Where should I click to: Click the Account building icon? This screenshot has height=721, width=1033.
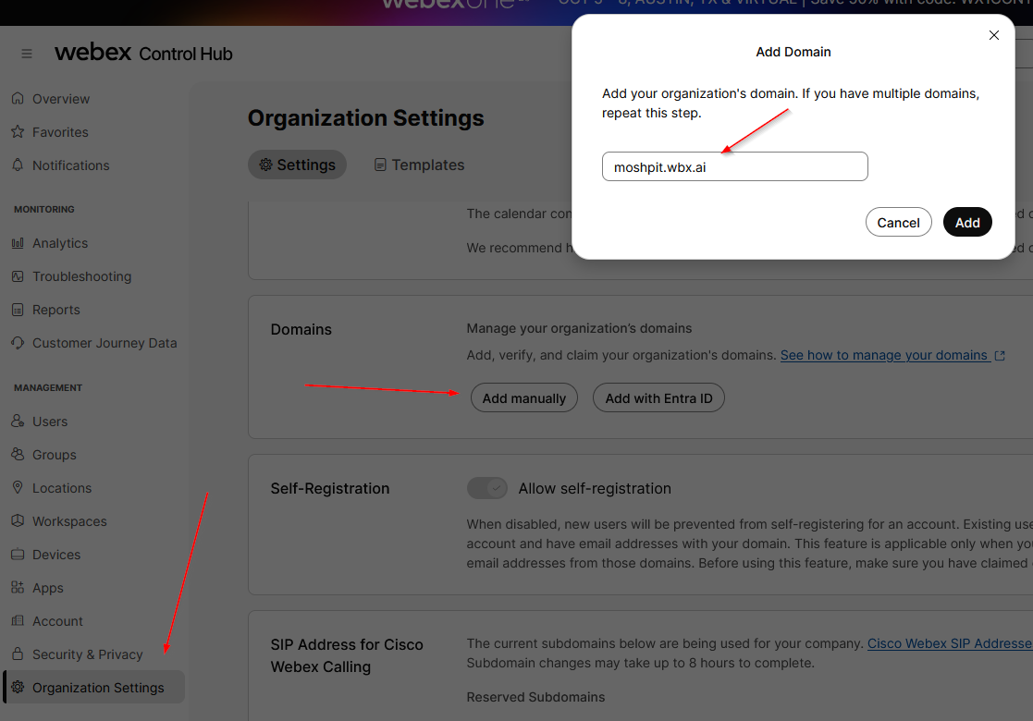(x=18, y=620)
